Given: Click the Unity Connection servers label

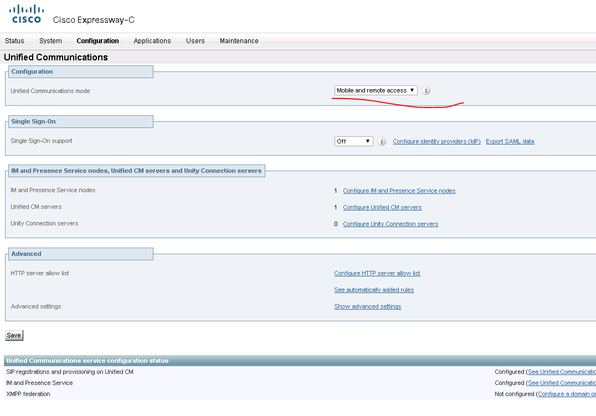Looking at the screenshot, I should [44, 224].
